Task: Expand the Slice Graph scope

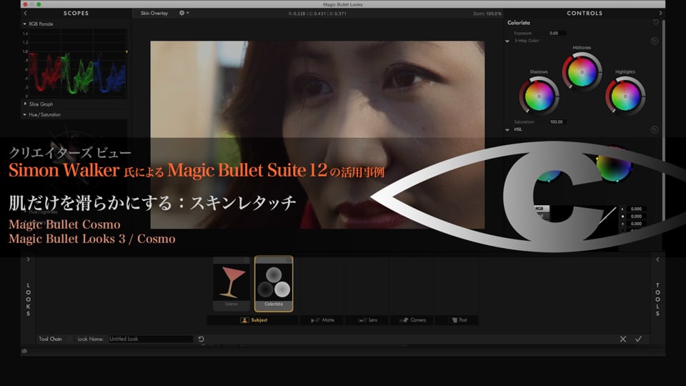Action: click(x=25, y=104)
